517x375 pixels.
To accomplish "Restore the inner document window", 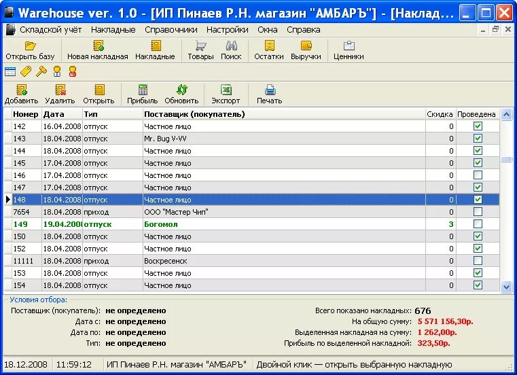I will pyautogui.click(x=495, y=29).
